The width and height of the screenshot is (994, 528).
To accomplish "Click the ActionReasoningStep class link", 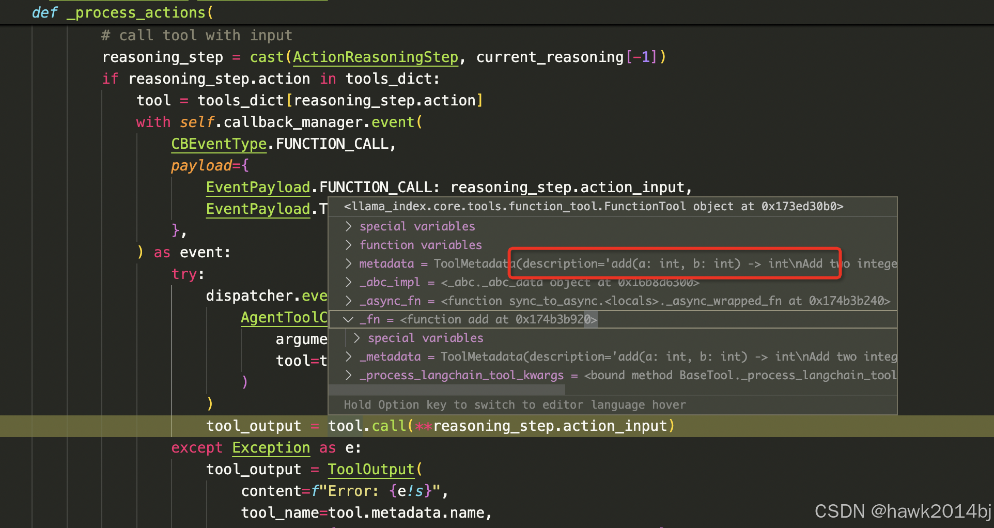I will tap(376, 57).
